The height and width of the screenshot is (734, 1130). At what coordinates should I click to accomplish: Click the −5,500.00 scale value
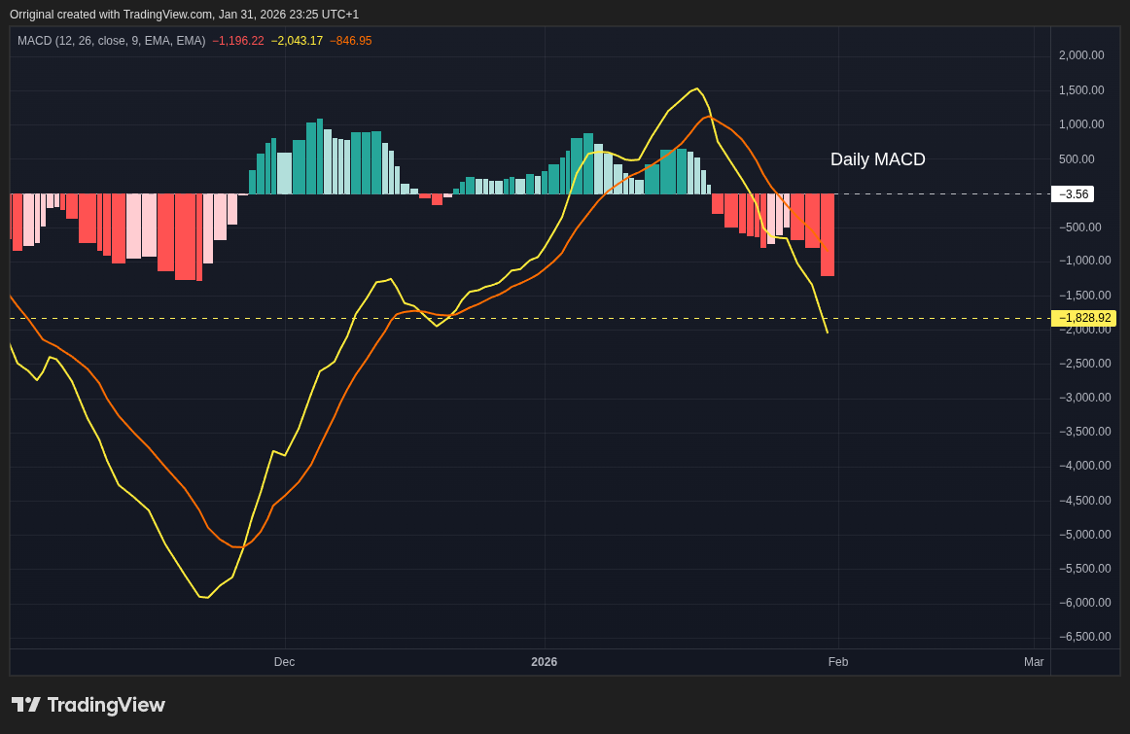point(1084,569)
